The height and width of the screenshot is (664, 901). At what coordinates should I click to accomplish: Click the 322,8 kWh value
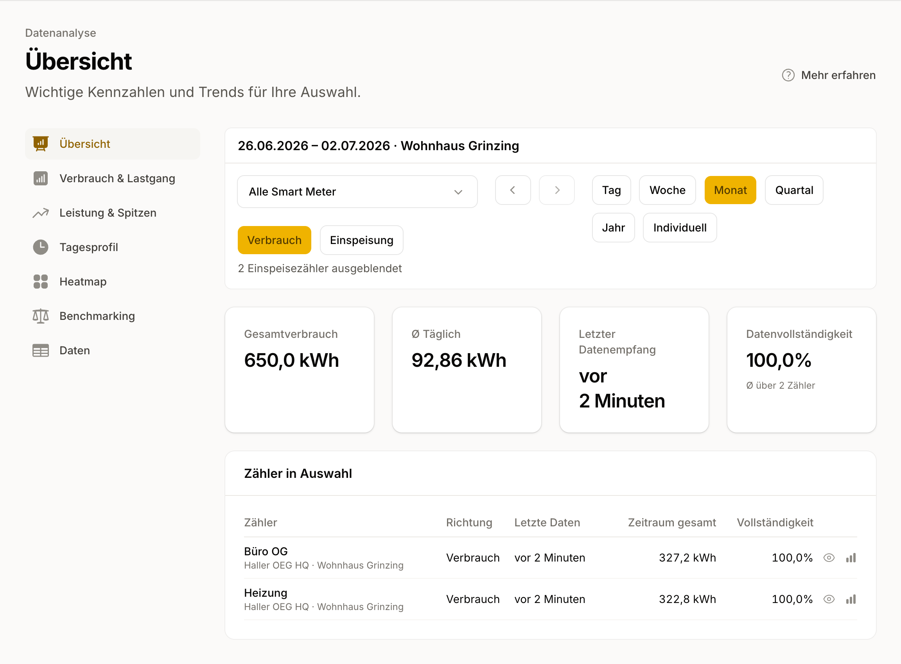(x=687, y=599)
